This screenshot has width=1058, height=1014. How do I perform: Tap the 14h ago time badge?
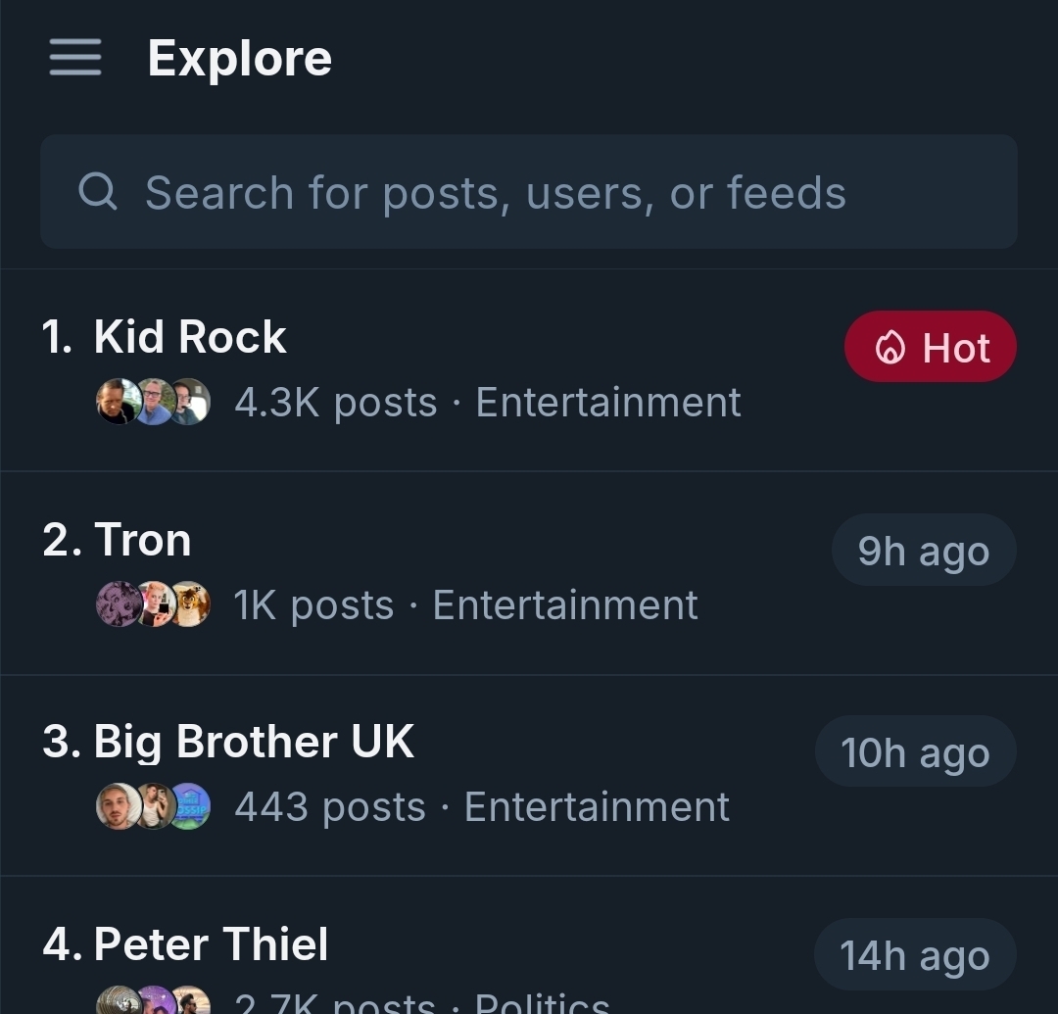pos(914,955)
